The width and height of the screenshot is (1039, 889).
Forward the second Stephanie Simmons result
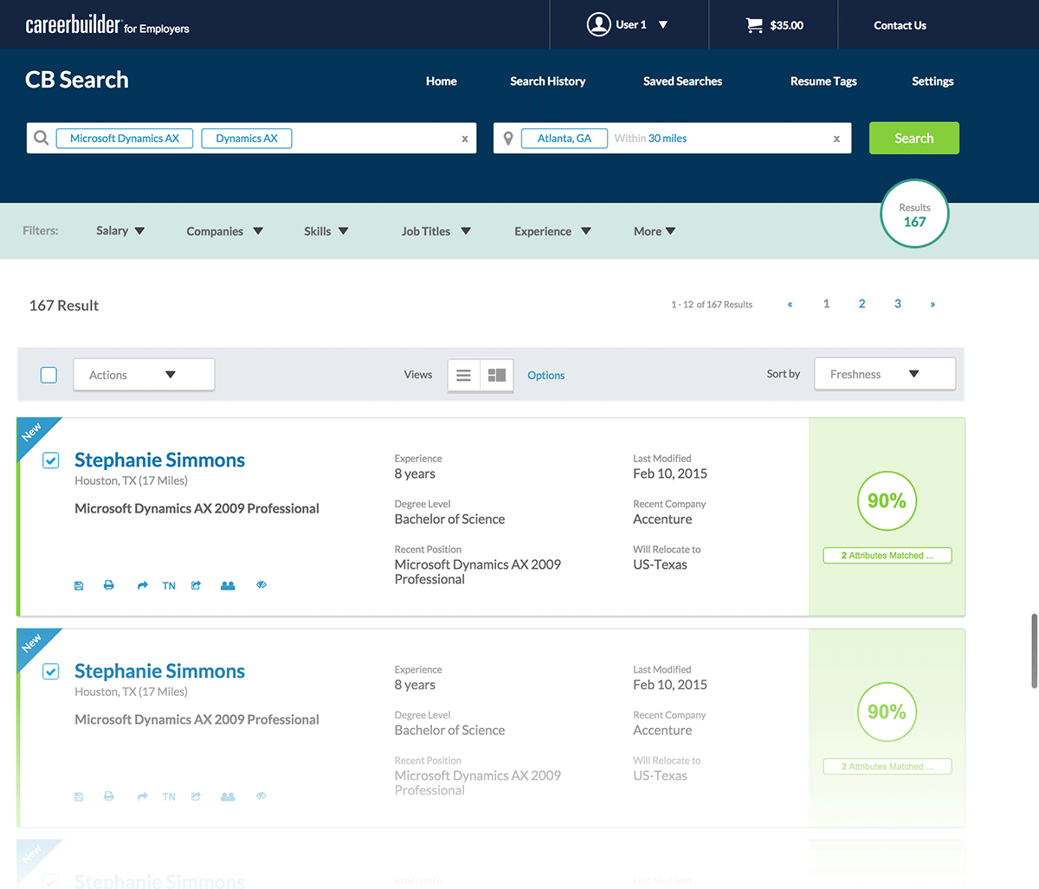142,797
